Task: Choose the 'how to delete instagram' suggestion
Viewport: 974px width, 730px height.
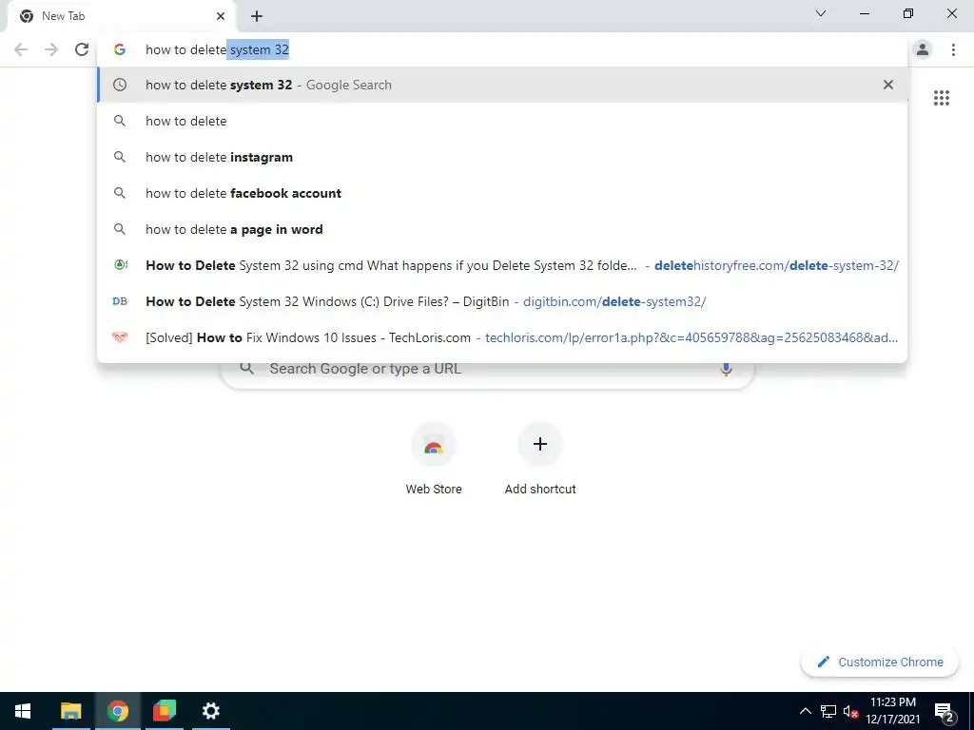Action: (x=502, y=157)
